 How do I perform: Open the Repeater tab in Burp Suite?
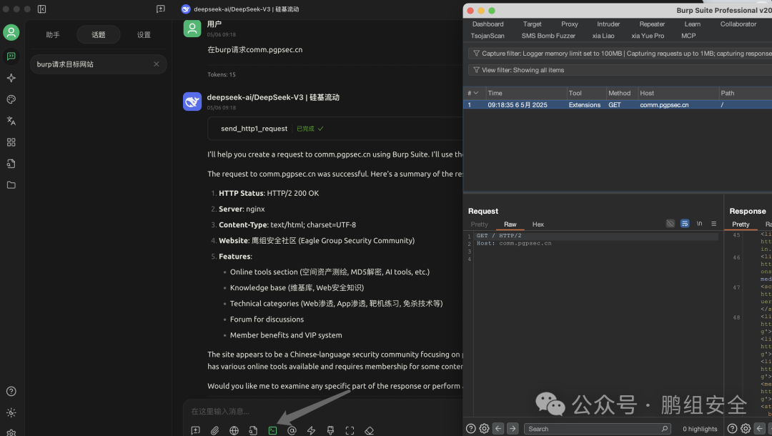click(653, 24)
